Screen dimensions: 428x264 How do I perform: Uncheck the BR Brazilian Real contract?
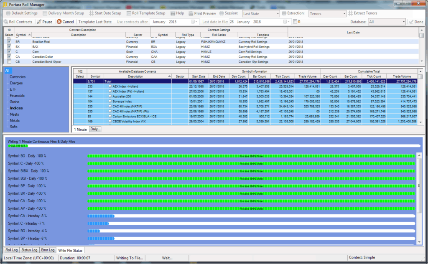pos(9,42)
